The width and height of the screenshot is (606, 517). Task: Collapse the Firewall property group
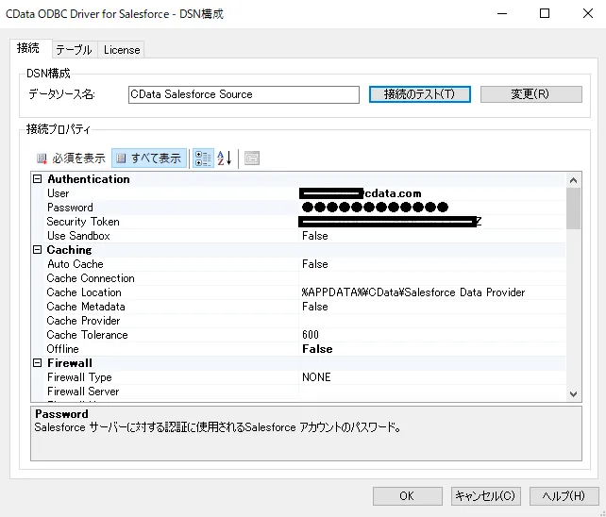coord(38,363)
